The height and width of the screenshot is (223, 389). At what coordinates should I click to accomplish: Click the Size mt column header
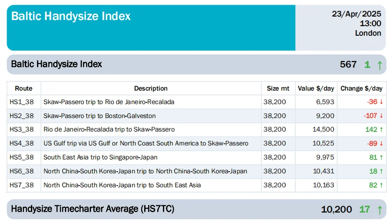point(278,88)
